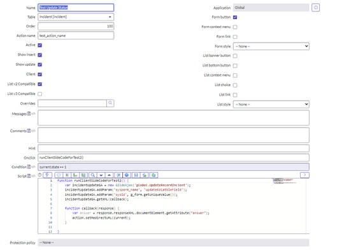
Task: Click the Name field with Test Update Status
Action: 76,8
